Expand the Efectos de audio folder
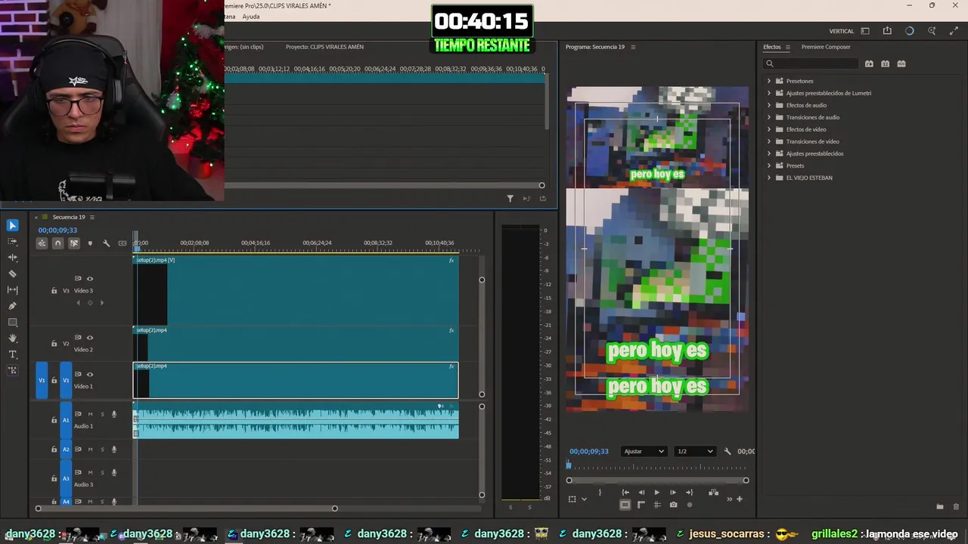968x544 pixels. tap(769, 105)
